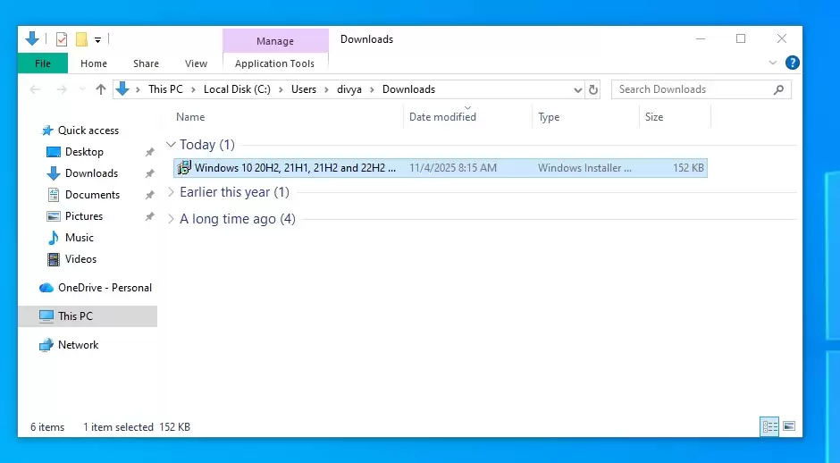The image size is (840, 463).
Task: Expand the ribbon with the chevron arrow
Action: (772, 63)
